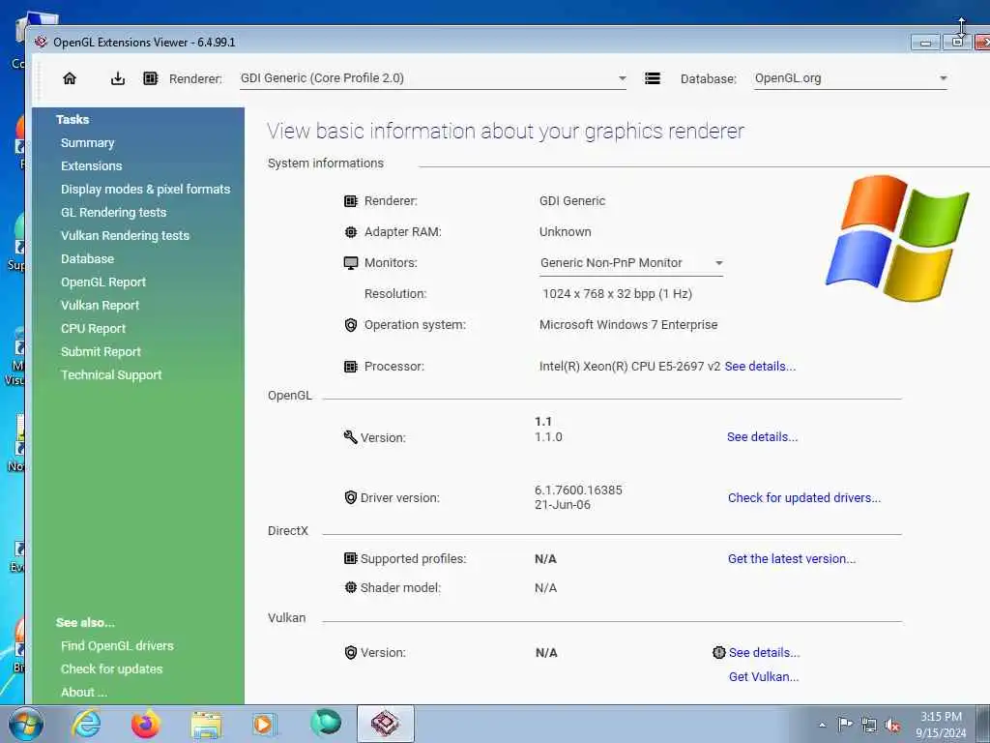Image resolution: width=990 pixels, height=743 pixels.
Task: Click the Processor chip icon
Action: [350, 367]
